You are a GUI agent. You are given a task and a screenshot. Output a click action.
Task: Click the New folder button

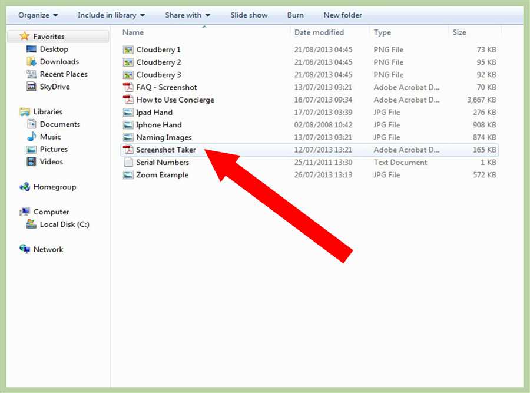click(343, 15)
